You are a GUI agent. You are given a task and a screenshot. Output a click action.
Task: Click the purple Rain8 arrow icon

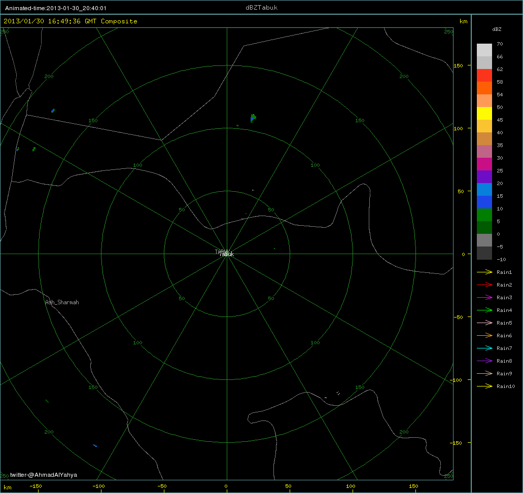tap(484, 361)
